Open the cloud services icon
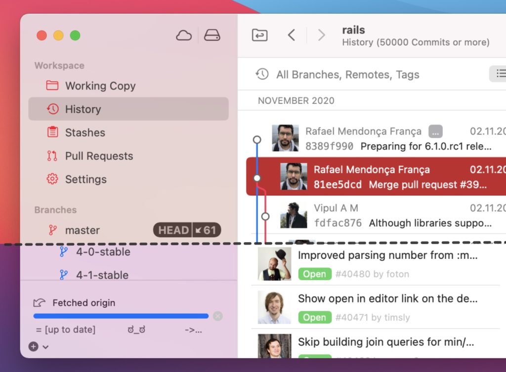Image resolution: width=506 pixels, height=372 pixels. pos(184,35)
